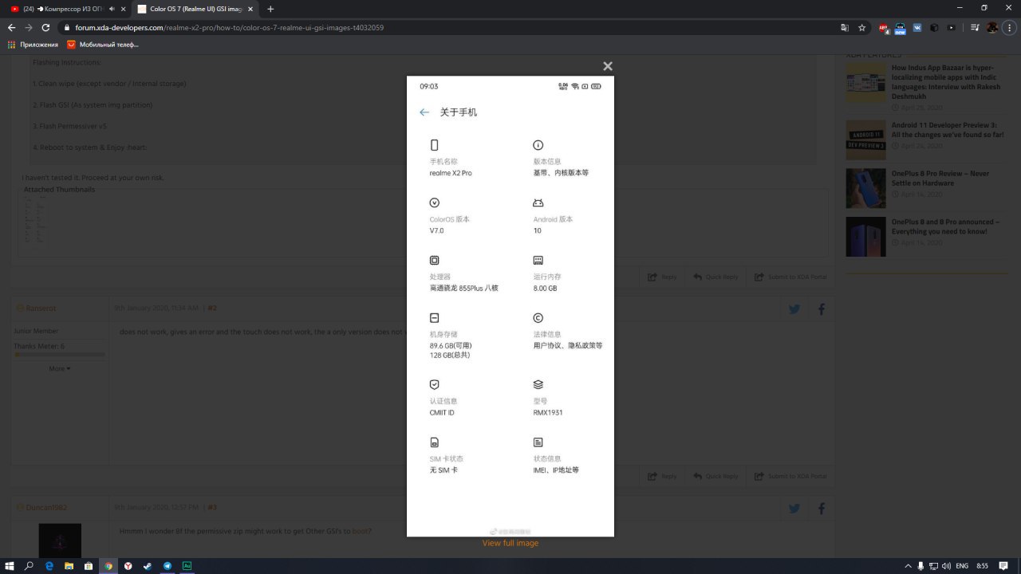This screenshot has width=1021, height=574.
Task: Expand the More dropdown under Ranserot
Action: 59,368
